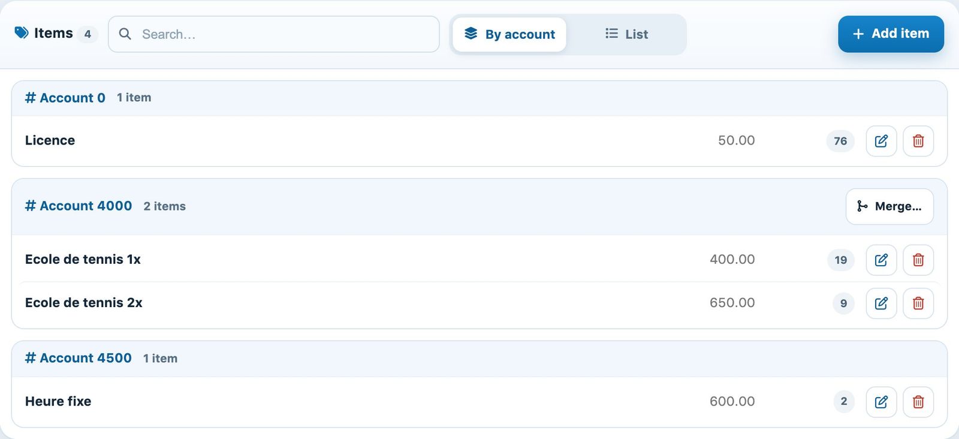Click the 9 count badge
This screenshot has height=439, width=959.
click(x=843, y=303)
